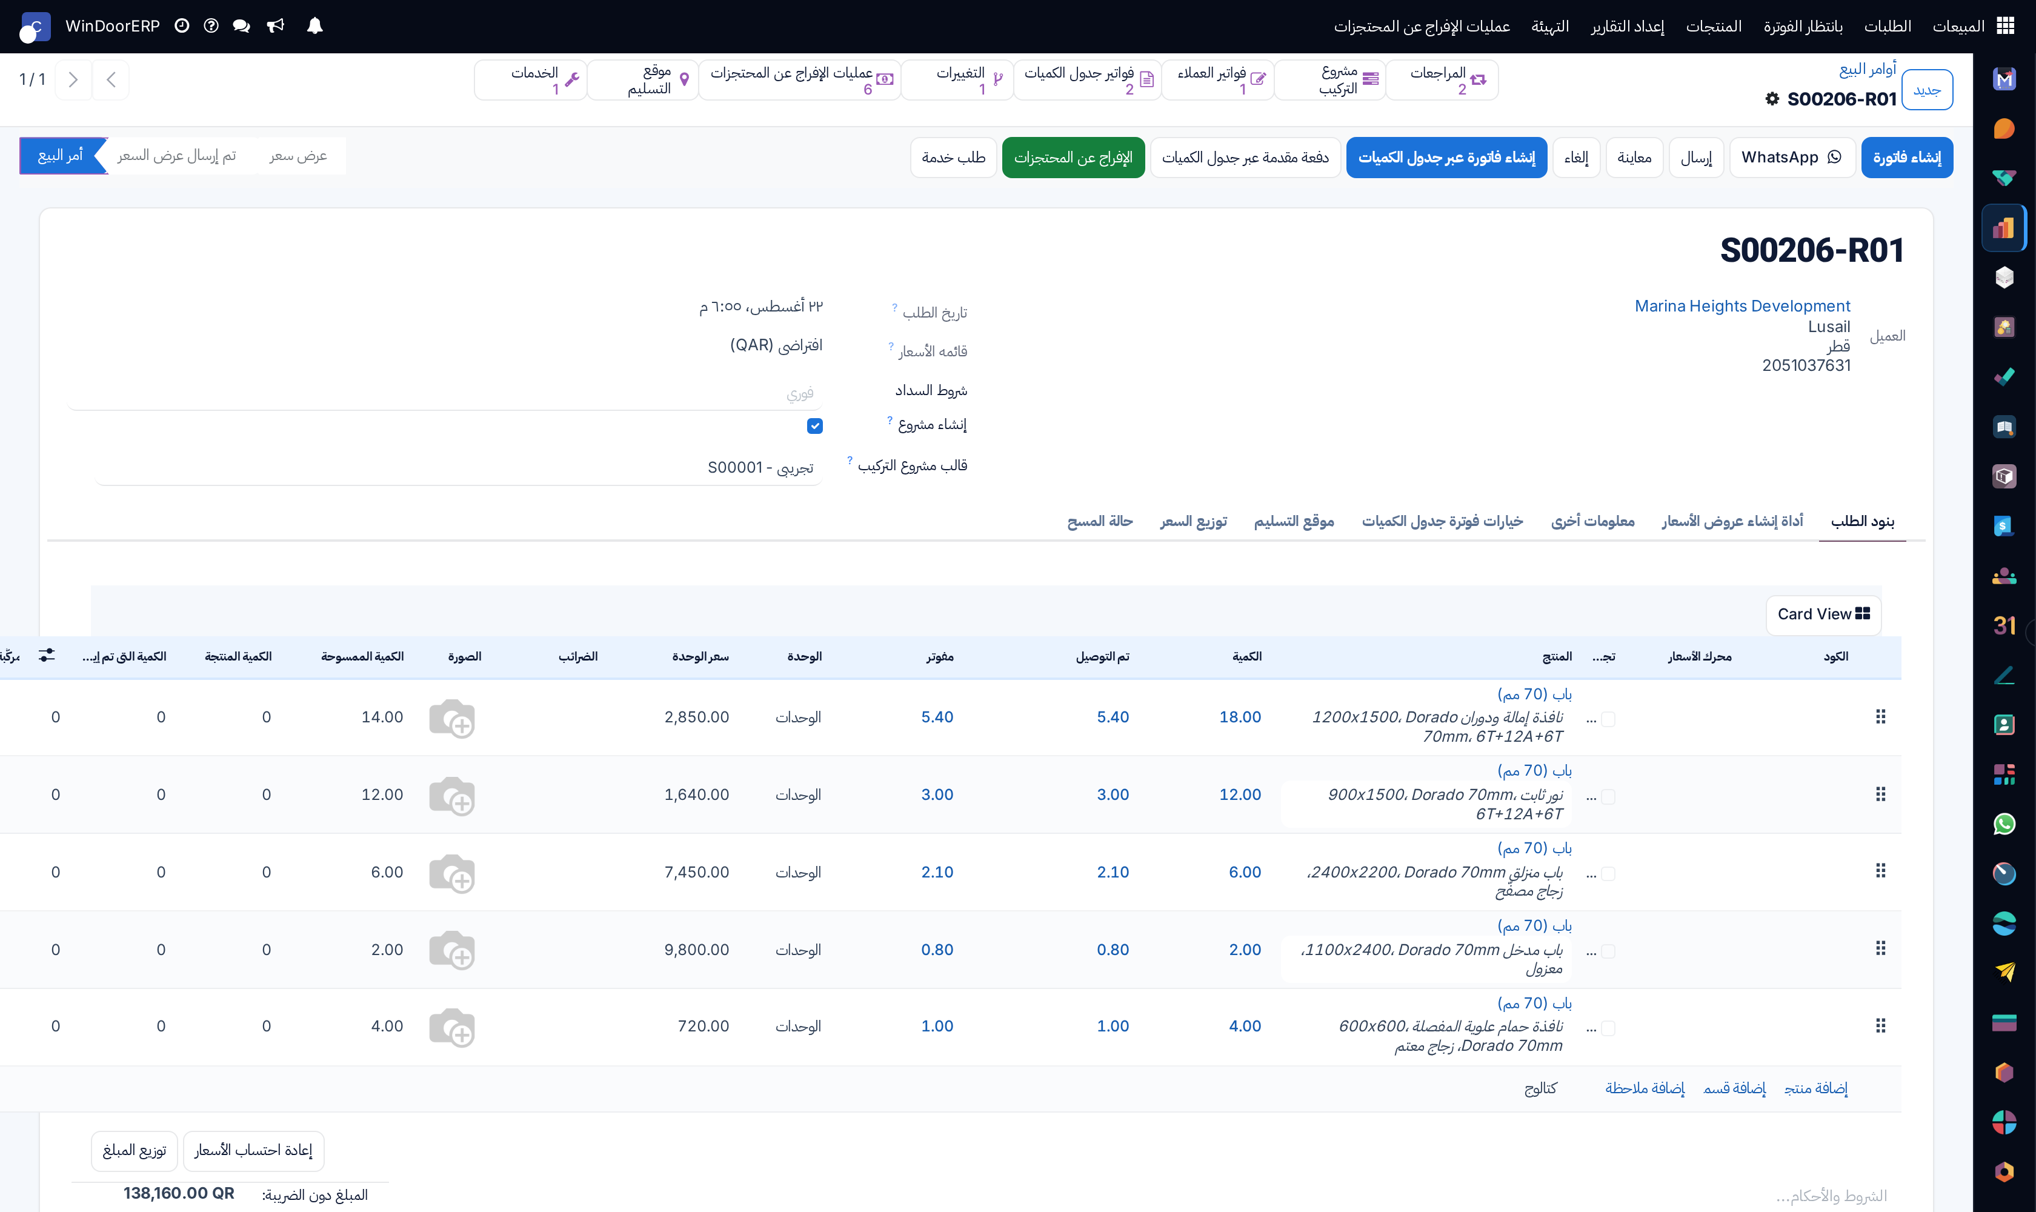The height and width of the screenshot is (1212, 2036).
Task: Add image for the 9,800.00 row
Action: [451, 951]
